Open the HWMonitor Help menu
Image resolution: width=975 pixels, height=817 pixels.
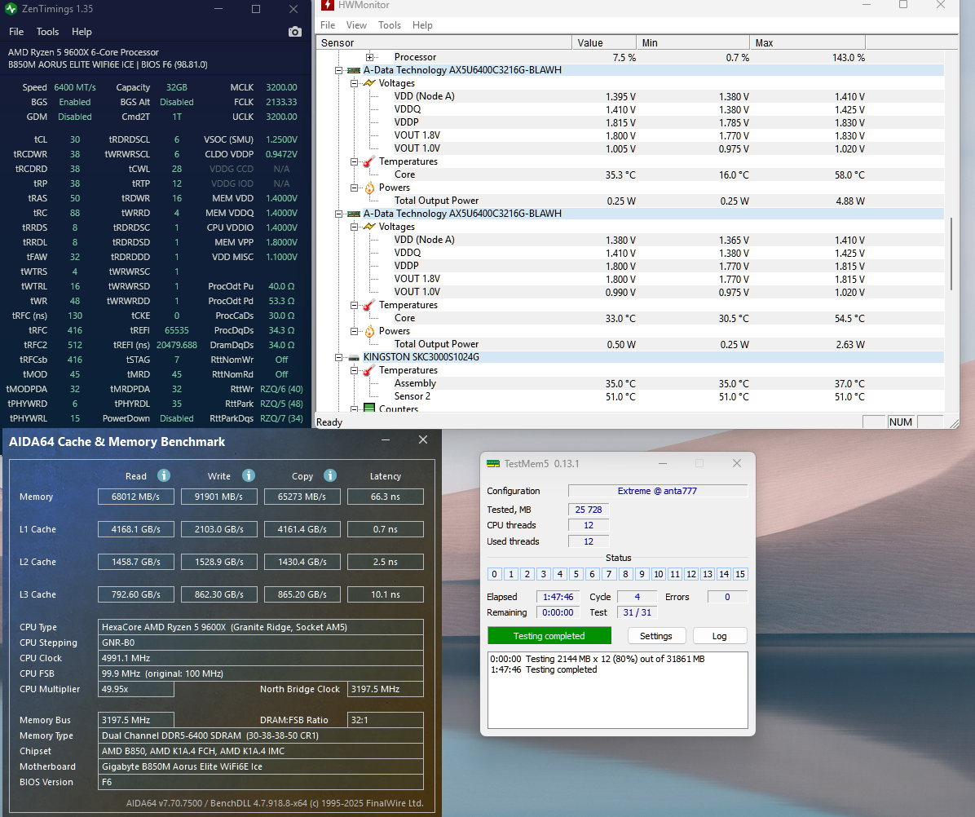(422, 25)
